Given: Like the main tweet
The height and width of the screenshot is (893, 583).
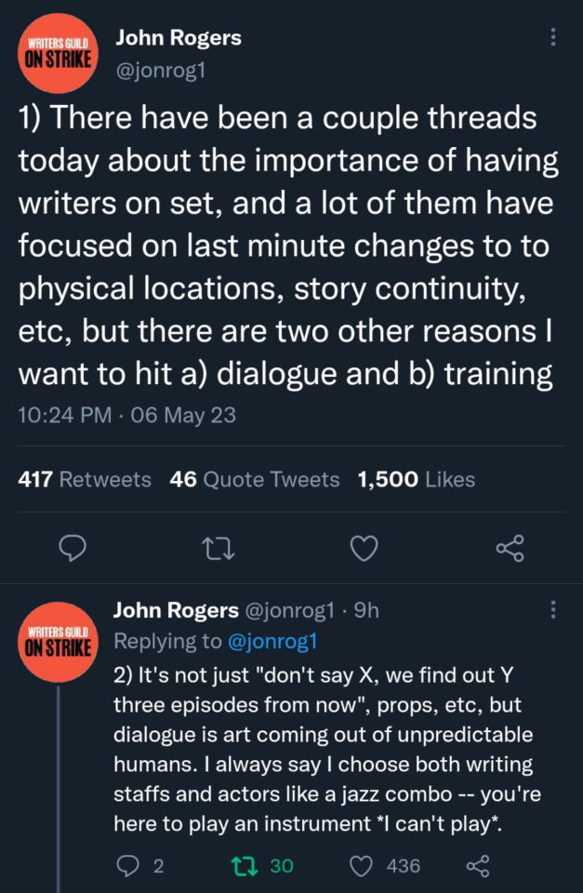Looking at the screenshot, I should point(364,550).
